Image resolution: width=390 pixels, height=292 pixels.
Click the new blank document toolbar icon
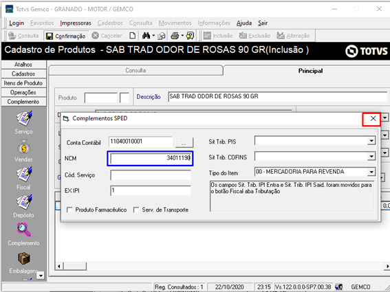[x=133, y=36]
